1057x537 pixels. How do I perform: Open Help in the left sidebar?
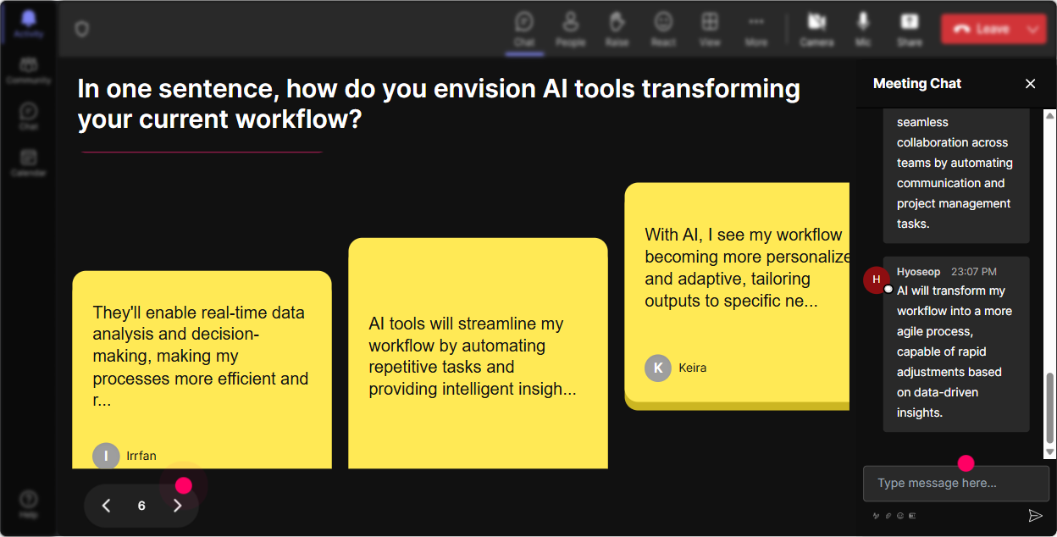(29, 504)
